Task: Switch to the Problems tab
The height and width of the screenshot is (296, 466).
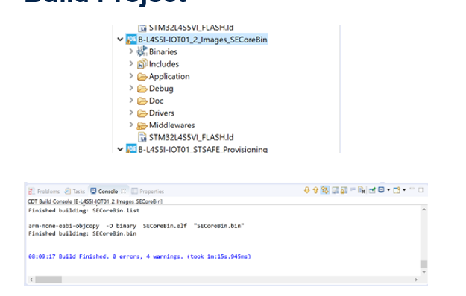Action: tap(44, 192)
